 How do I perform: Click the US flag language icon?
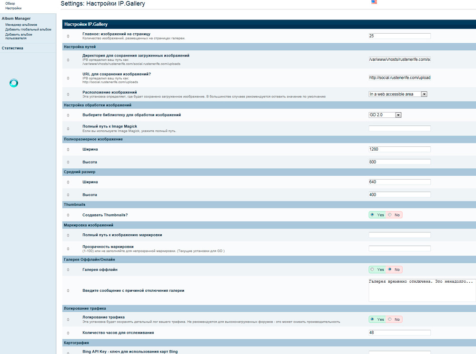pos(374,2)
